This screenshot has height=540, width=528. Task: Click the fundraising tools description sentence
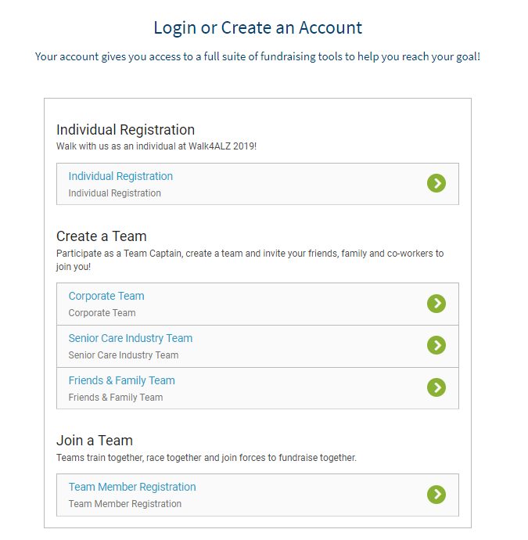(x=257, y=57)
